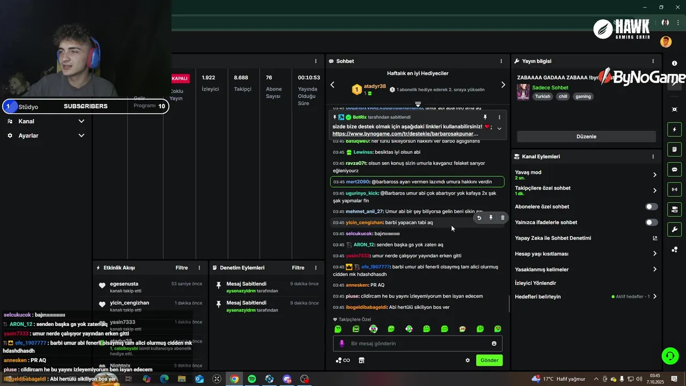Open the Etkinlik Akışı three-dot menu
Viewport: 686px width, 386px height.
point(199,268)
